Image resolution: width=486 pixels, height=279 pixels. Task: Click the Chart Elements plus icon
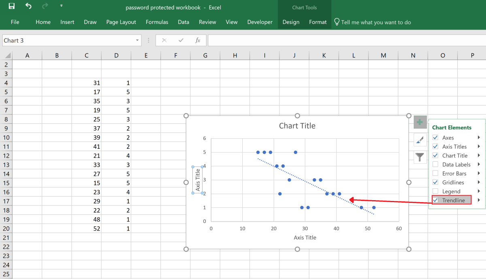click(x=420, y=122)
